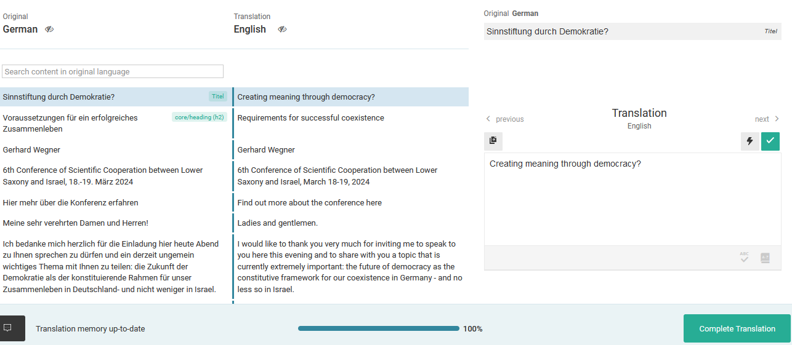792x345 pixels.
Task: Select 'Meine sehr verehrten Damen' segment
Action: pyautogui.click(x=76, y=223)
